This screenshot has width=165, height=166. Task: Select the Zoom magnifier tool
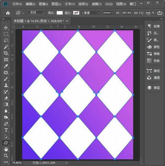click(x=6, y=156)
